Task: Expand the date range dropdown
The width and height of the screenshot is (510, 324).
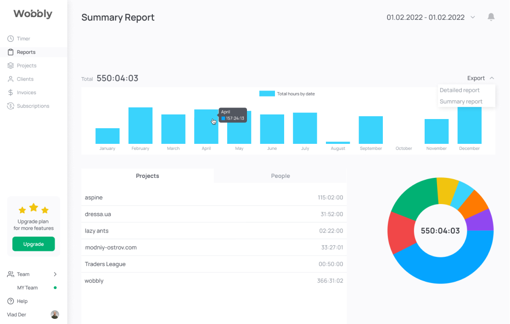Action: pyautogui.click(x=473, y=17)
